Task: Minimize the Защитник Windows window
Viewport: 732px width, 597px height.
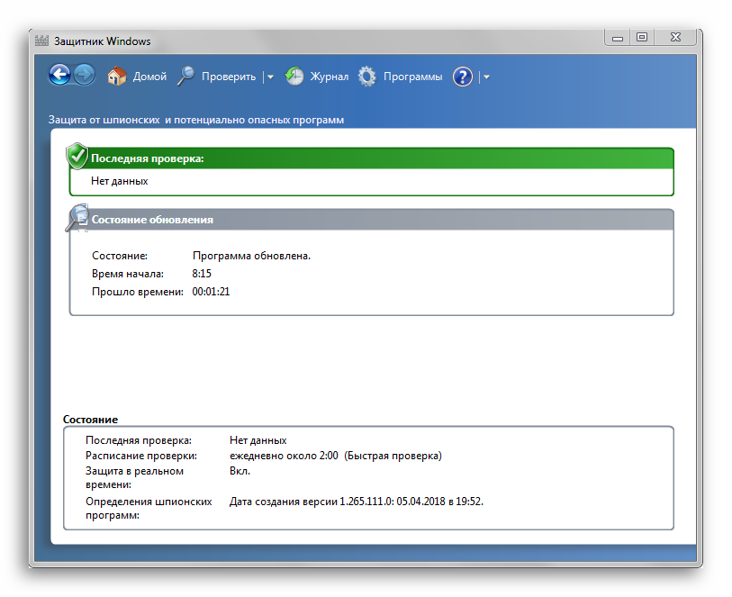Action: point(617,37)
